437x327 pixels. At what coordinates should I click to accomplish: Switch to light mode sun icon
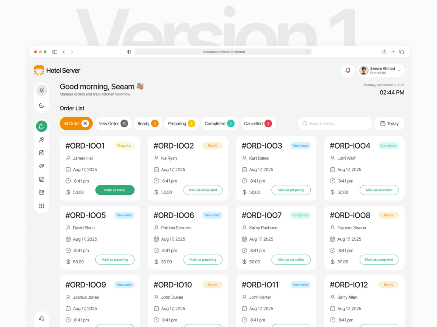point(42,90)
